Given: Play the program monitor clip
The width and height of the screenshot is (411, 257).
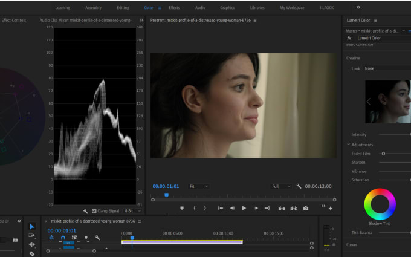Looking at the screenshot, I should 244,208.
